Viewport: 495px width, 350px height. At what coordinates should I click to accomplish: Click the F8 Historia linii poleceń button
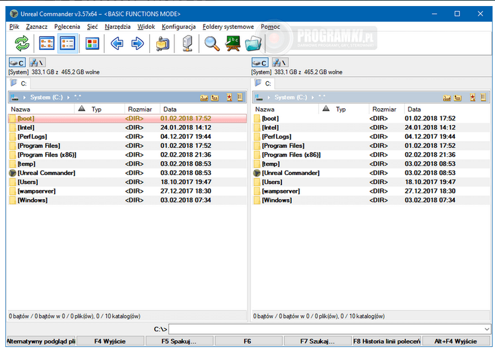click(x=387, y=341)
